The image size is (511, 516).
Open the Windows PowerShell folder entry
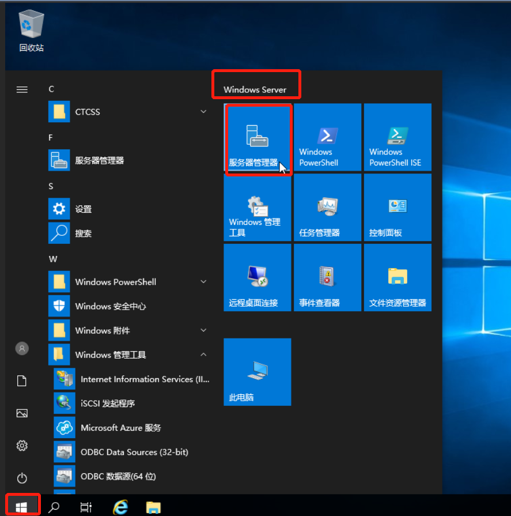pos(129,282)
